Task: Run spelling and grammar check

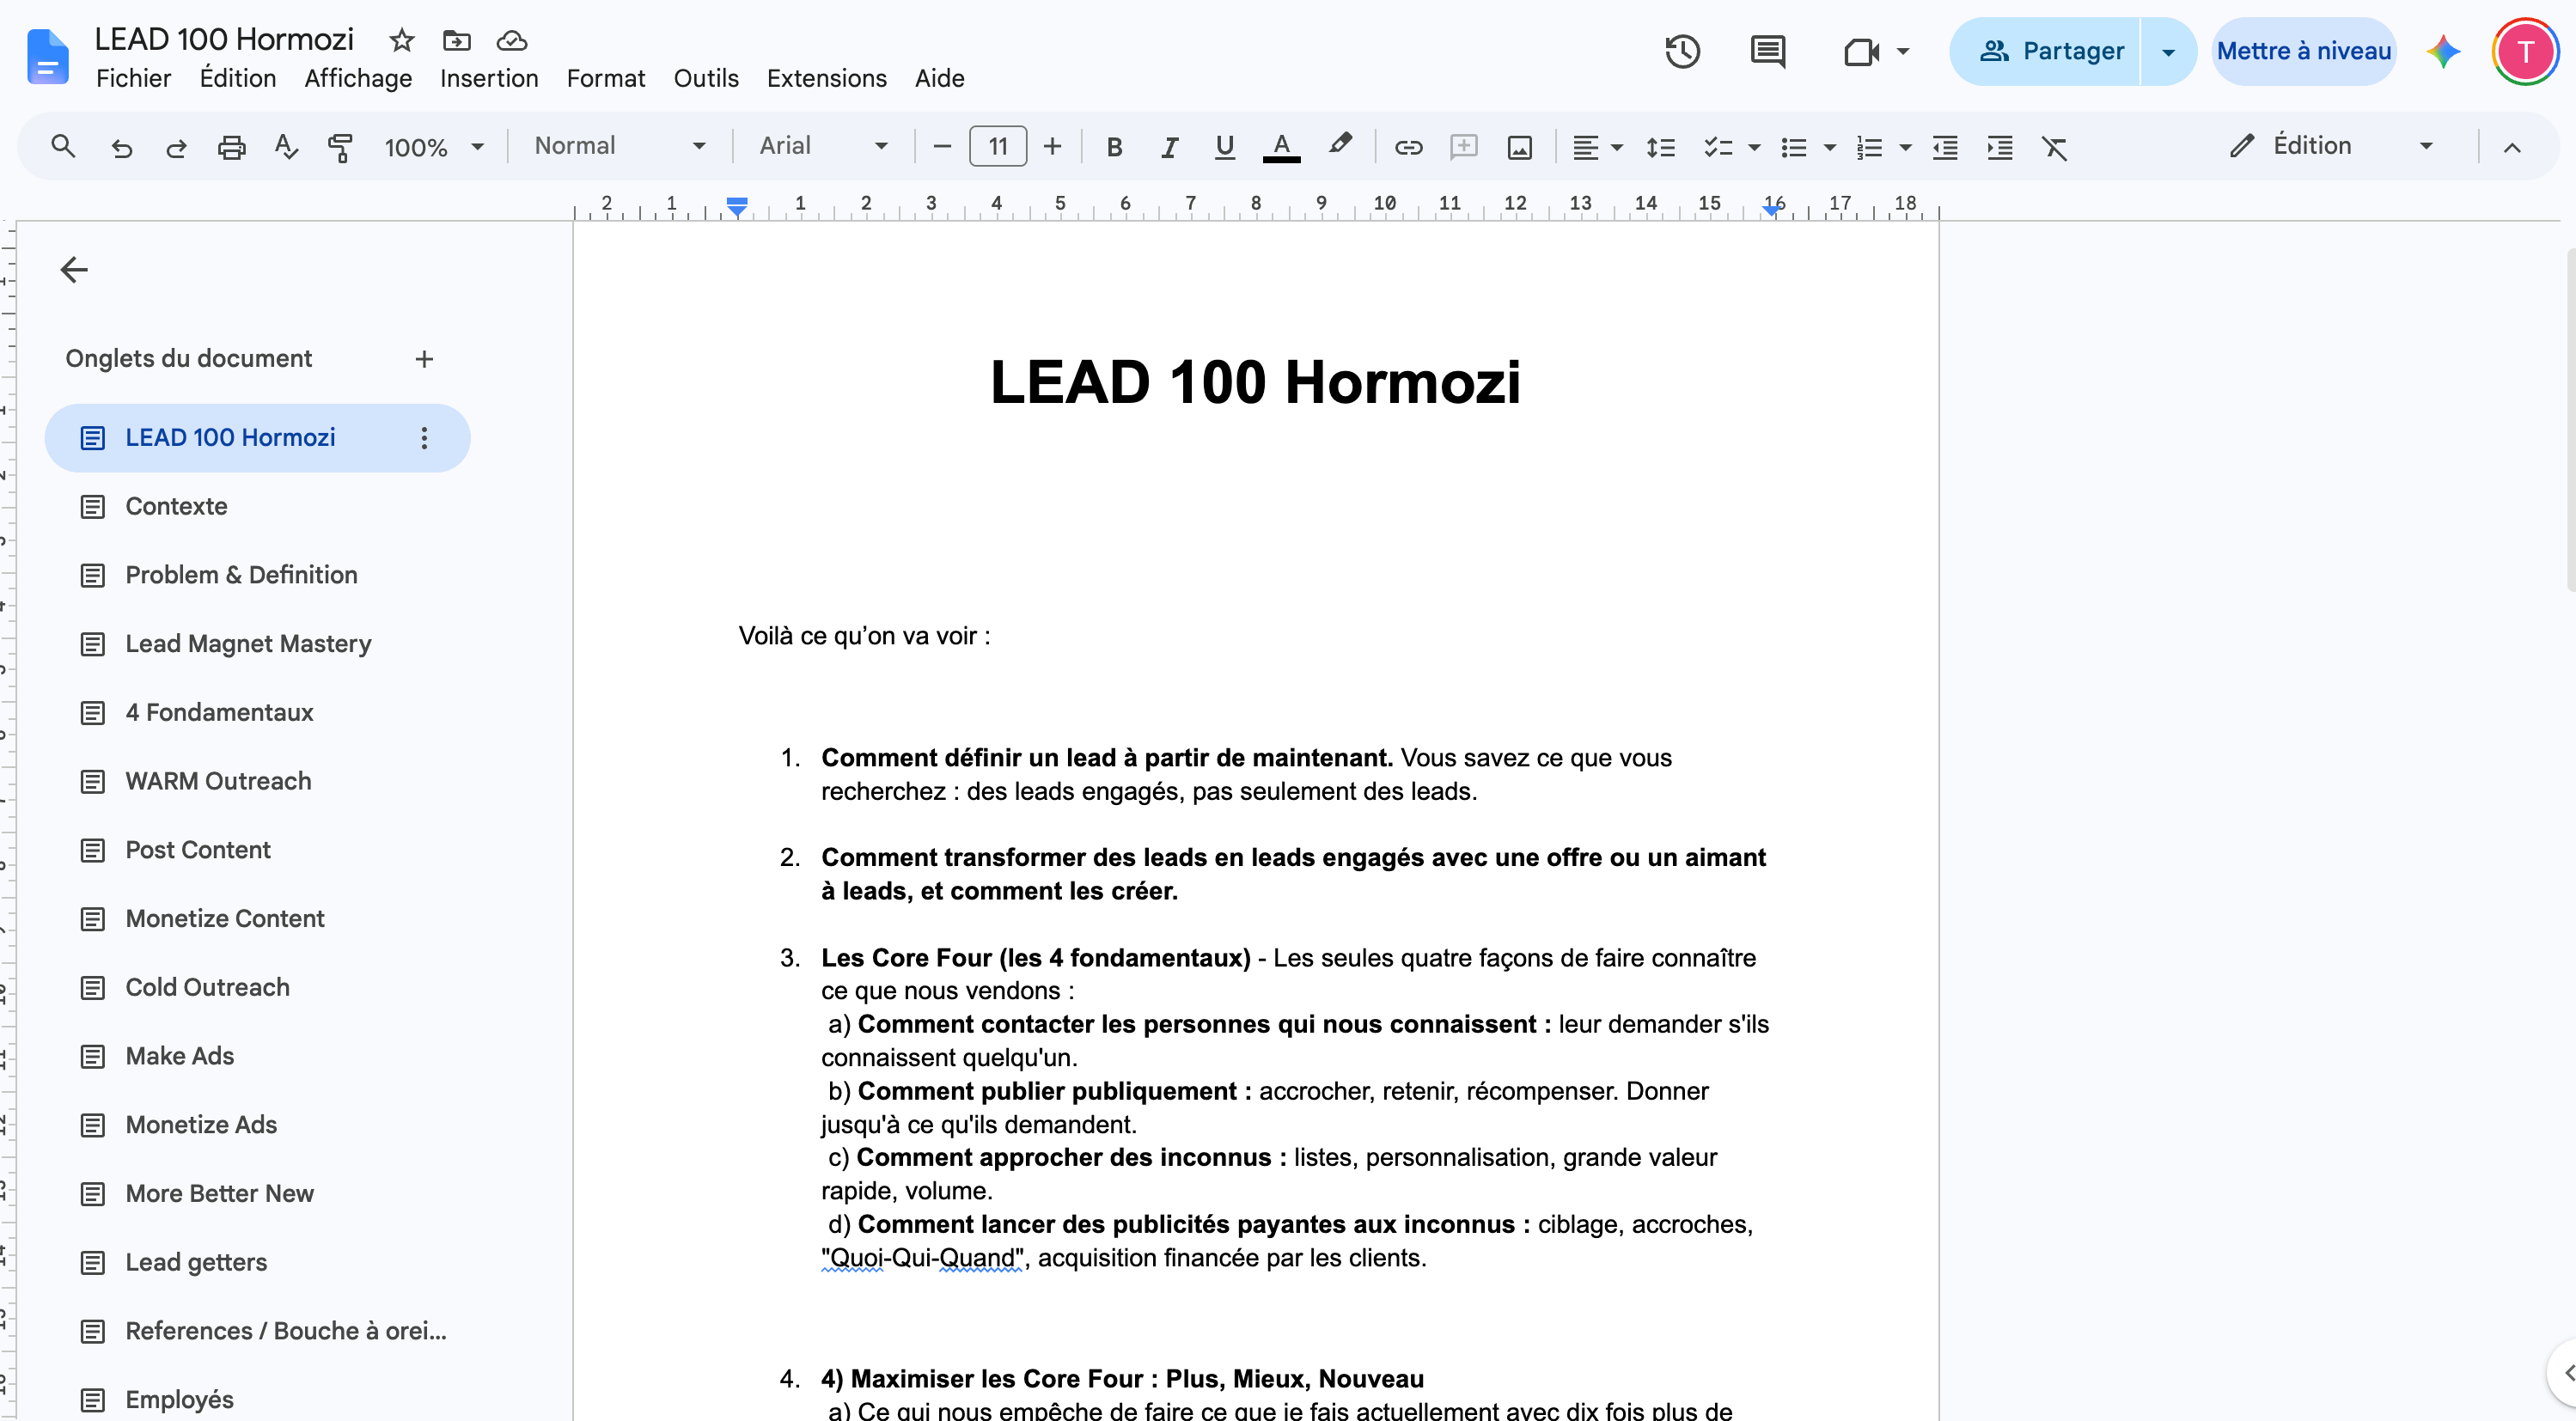Action: [x=286, y=148]
